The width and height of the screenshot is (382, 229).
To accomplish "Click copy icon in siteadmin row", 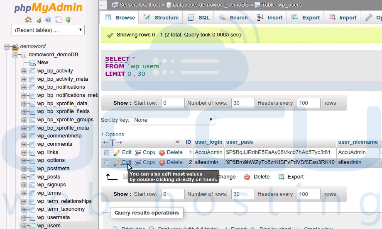I will coord(138,163).
